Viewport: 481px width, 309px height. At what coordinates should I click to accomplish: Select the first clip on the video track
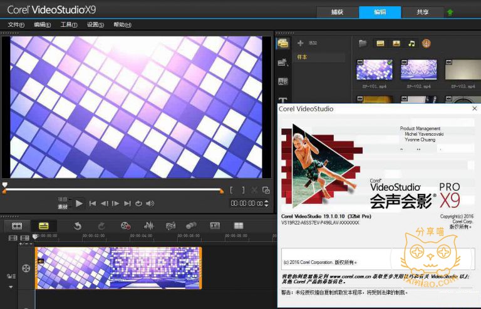73,268
